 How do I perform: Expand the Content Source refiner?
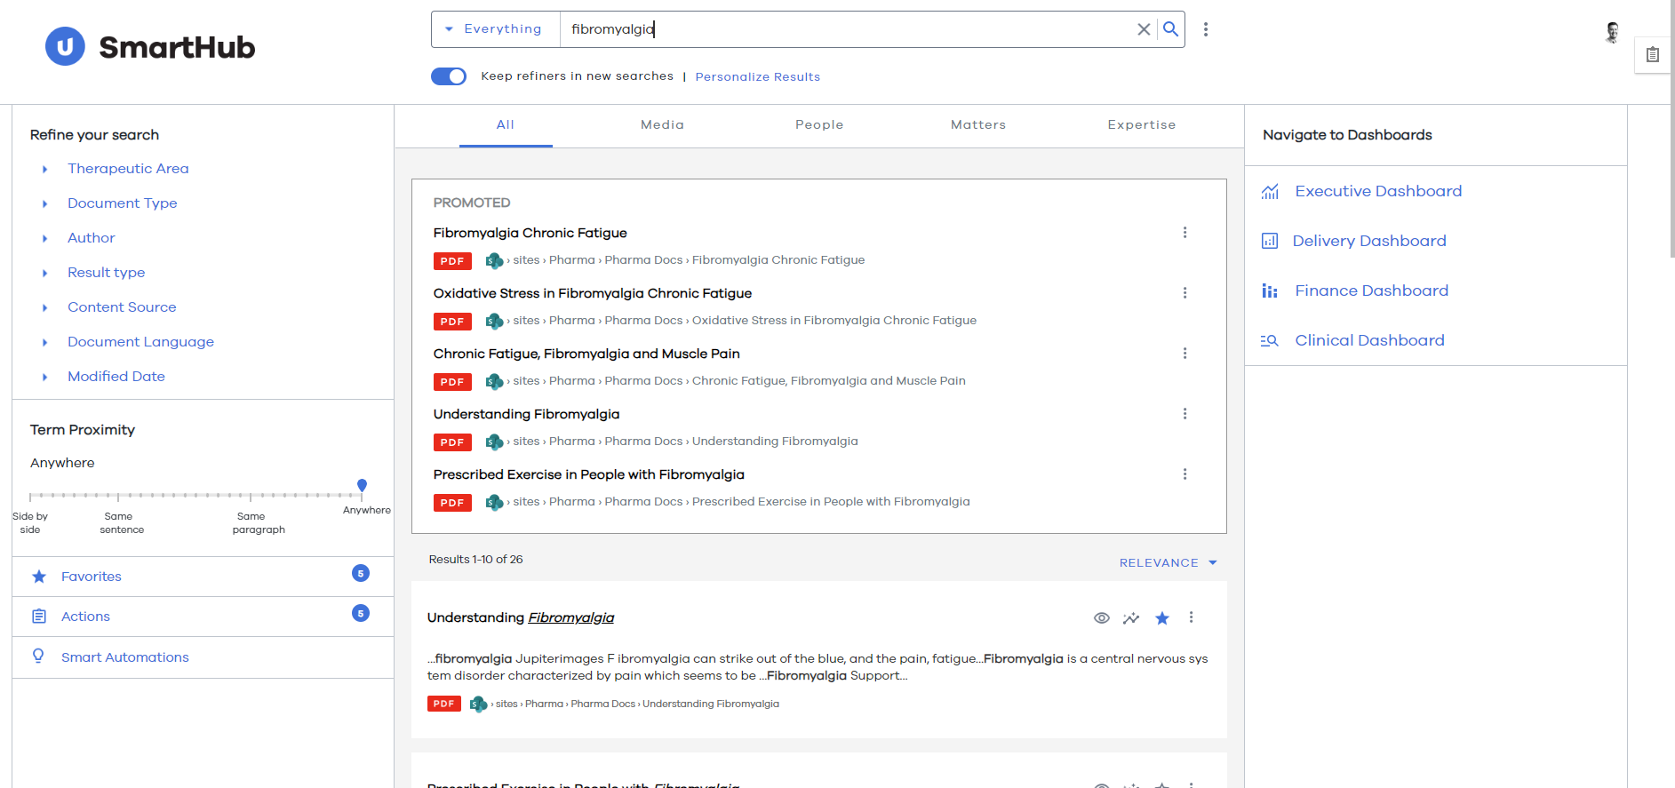coord(122,307)
